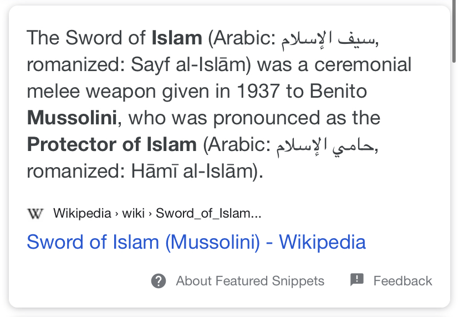This screenshot has width=459, height=317.
Task: Select the Feedback text label
Action: pyautogui.click(x=403, y=281)
